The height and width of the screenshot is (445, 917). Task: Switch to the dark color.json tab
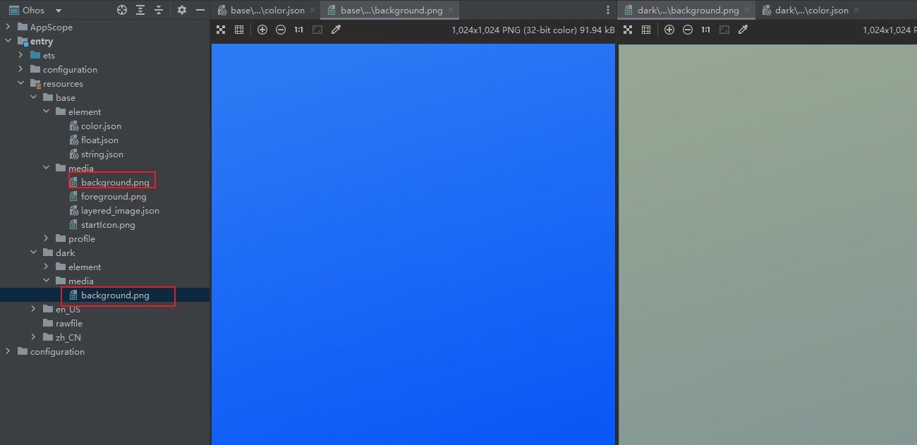pos(811,11)
